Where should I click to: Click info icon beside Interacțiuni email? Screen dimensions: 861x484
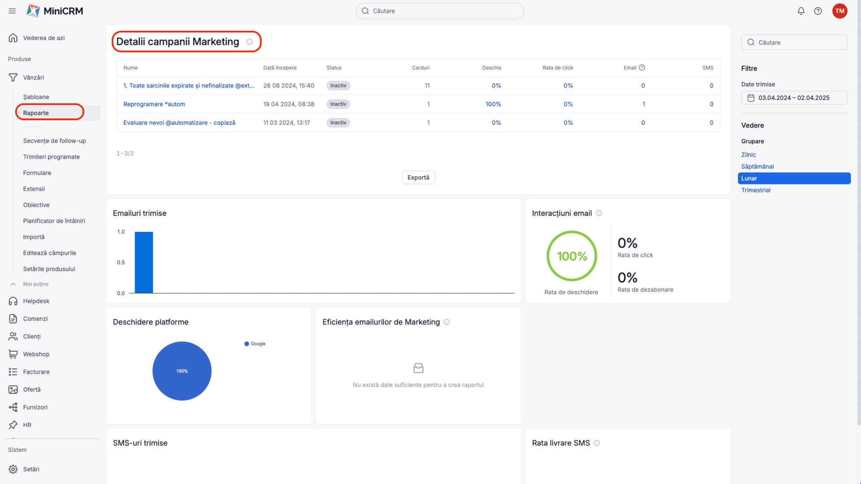click(599, 214)
